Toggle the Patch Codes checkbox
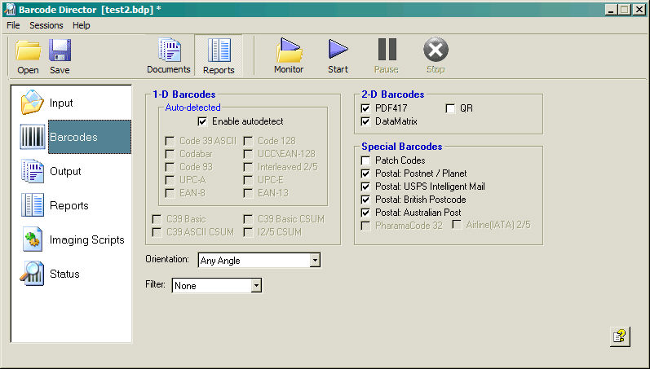The width and height of the screenshot is (650, 369). coord(366,160)
